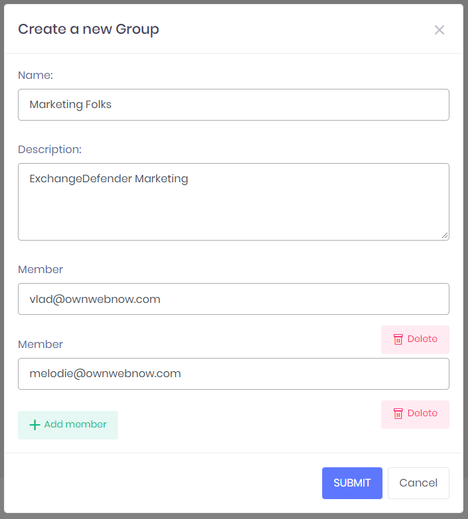Click the 'ExchangeDefender Marketing' description text
The width and height of the screenshot is (468, 519).
[x=109, y=179]
